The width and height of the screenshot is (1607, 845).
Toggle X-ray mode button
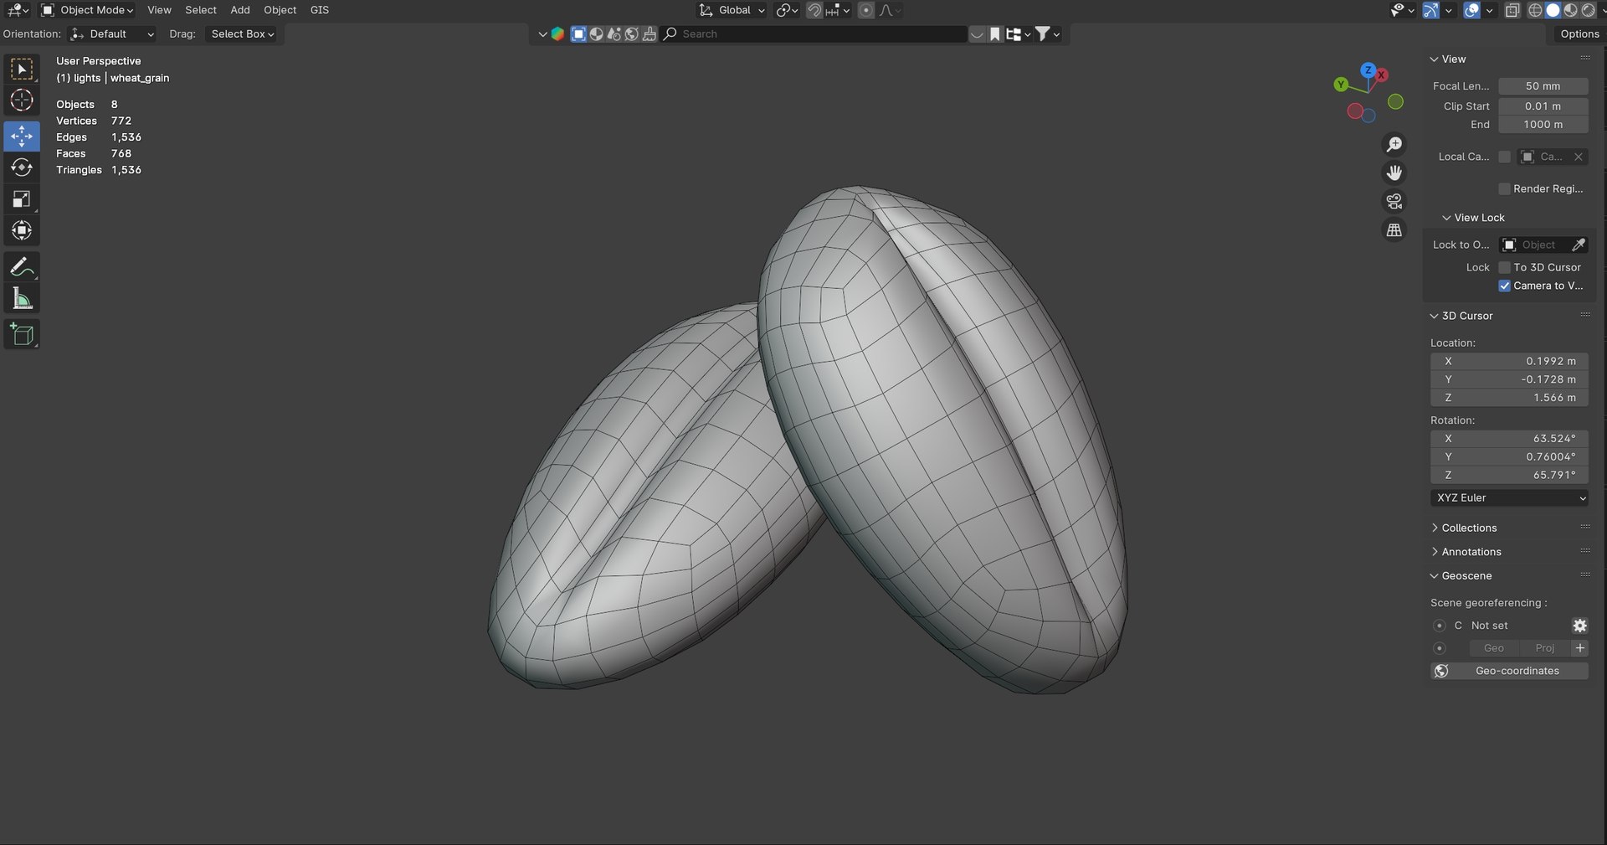coord(1512,10)
